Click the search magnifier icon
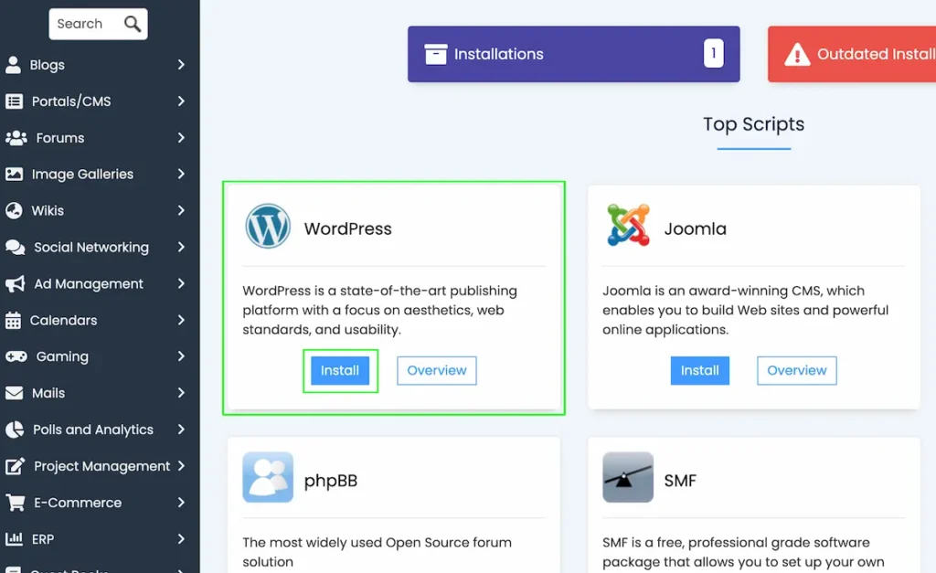This screenshot has width=936, height=573. 133,24
